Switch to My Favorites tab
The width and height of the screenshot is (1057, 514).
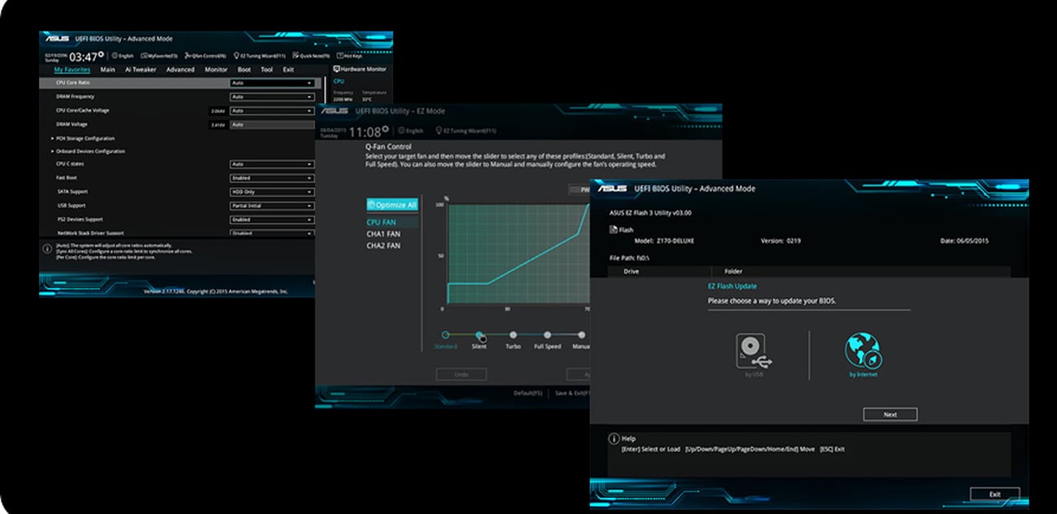click(x=72, y=70)
